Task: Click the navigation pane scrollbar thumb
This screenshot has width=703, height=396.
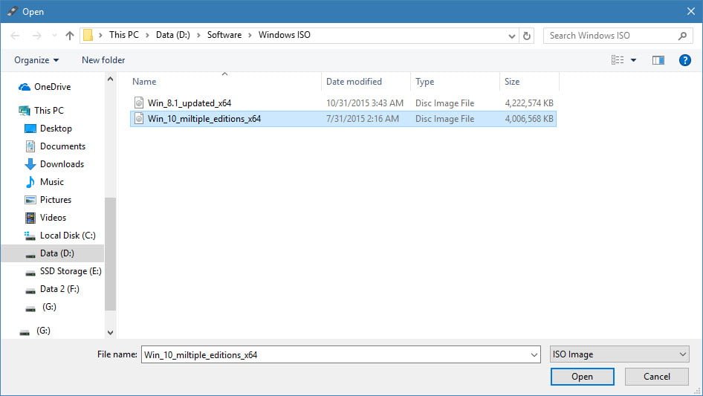Action: point(110,254)
